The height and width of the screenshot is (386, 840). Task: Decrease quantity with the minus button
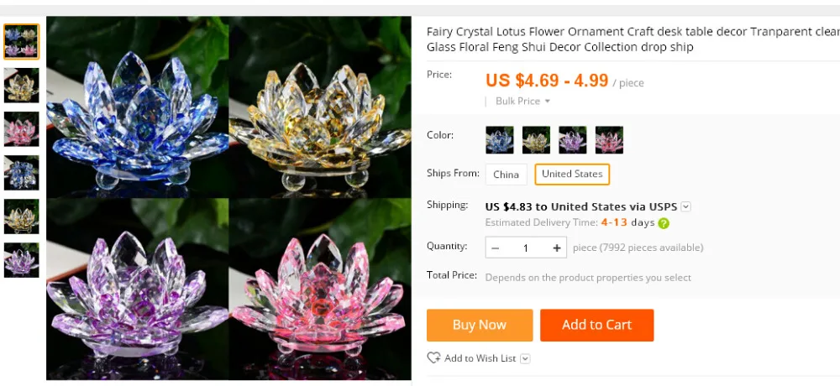495,248
